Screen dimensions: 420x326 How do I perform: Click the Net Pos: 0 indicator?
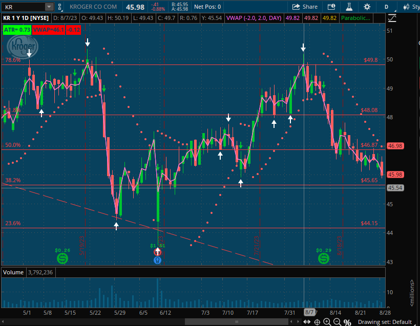(207, 7)
